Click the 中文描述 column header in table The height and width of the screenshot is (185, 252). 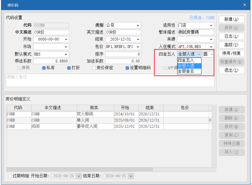pos(54,108)
